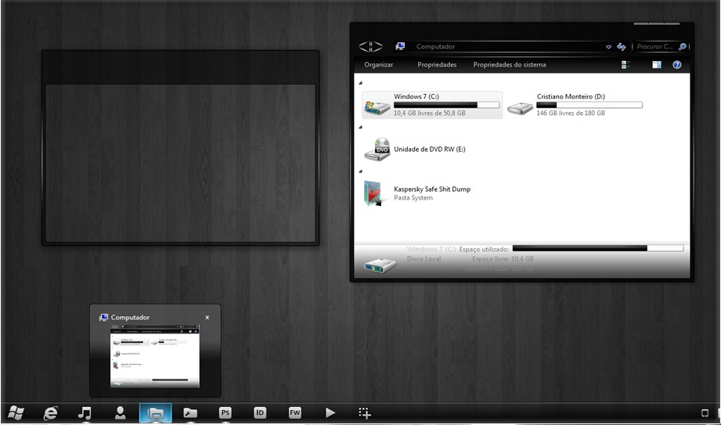Select the 'Windows 7 (C:)' label
This screenshot has width=721, height=425.
(x=416, y=96)
